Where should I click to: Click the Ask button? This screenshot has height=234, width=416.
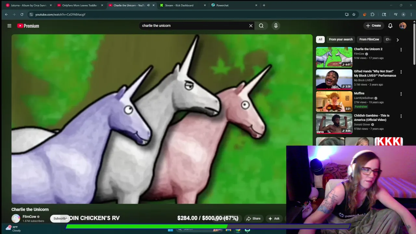(274, 219)
